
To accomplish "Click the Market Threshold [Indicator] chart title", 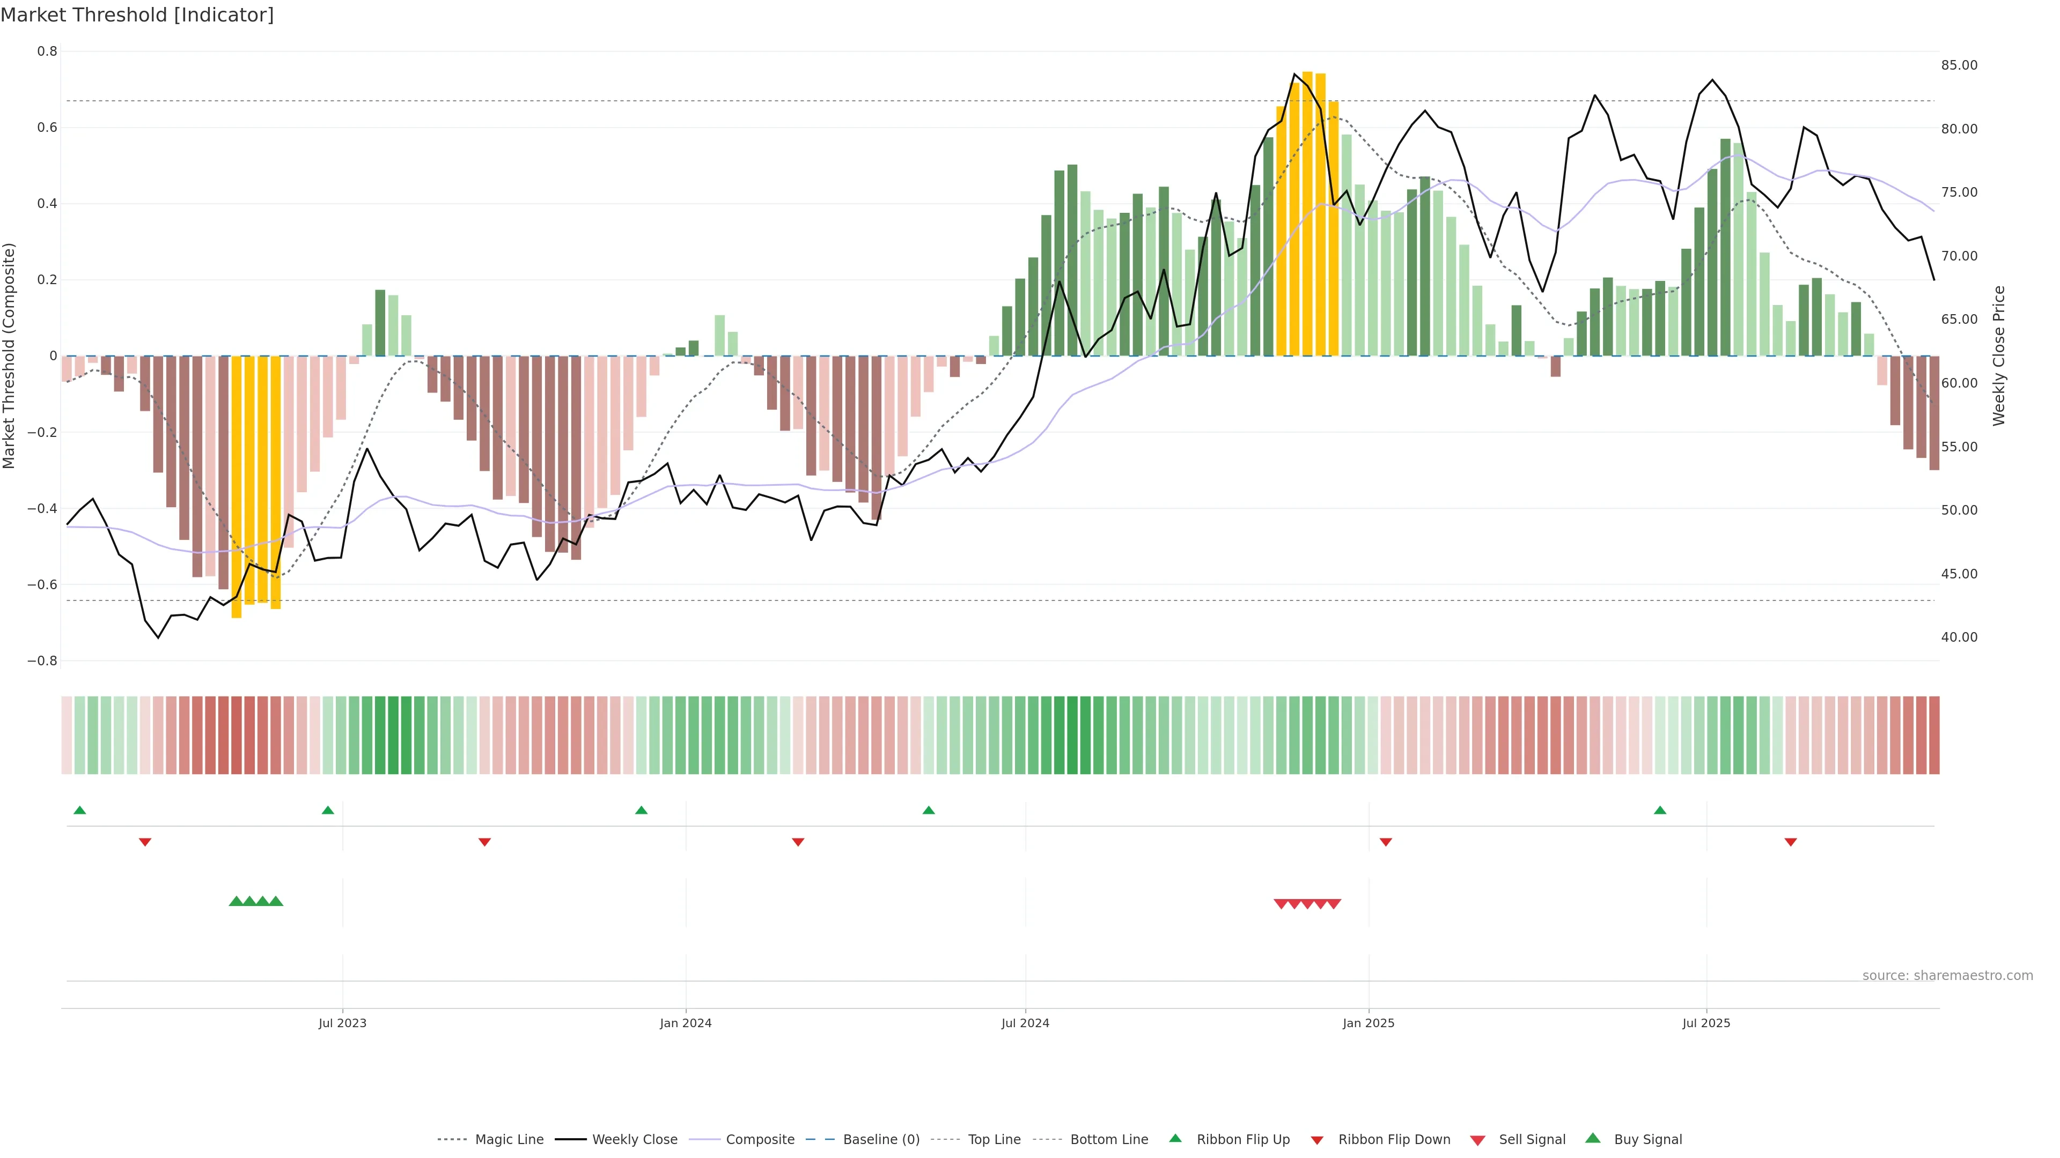I will tap(137, 15).
